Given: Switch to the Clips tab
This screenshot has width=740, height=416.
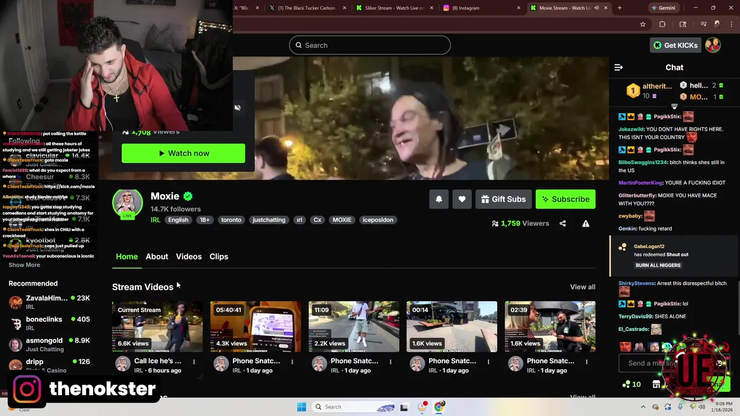Looking at the screenshot, I should (x=219, y=257).
